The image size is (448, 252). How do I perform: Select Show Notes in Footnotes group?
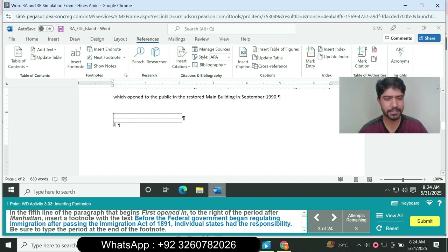point(101,66)
